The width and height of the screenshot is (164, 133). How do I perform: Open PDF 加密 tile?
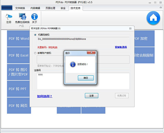tap(144, 39)
